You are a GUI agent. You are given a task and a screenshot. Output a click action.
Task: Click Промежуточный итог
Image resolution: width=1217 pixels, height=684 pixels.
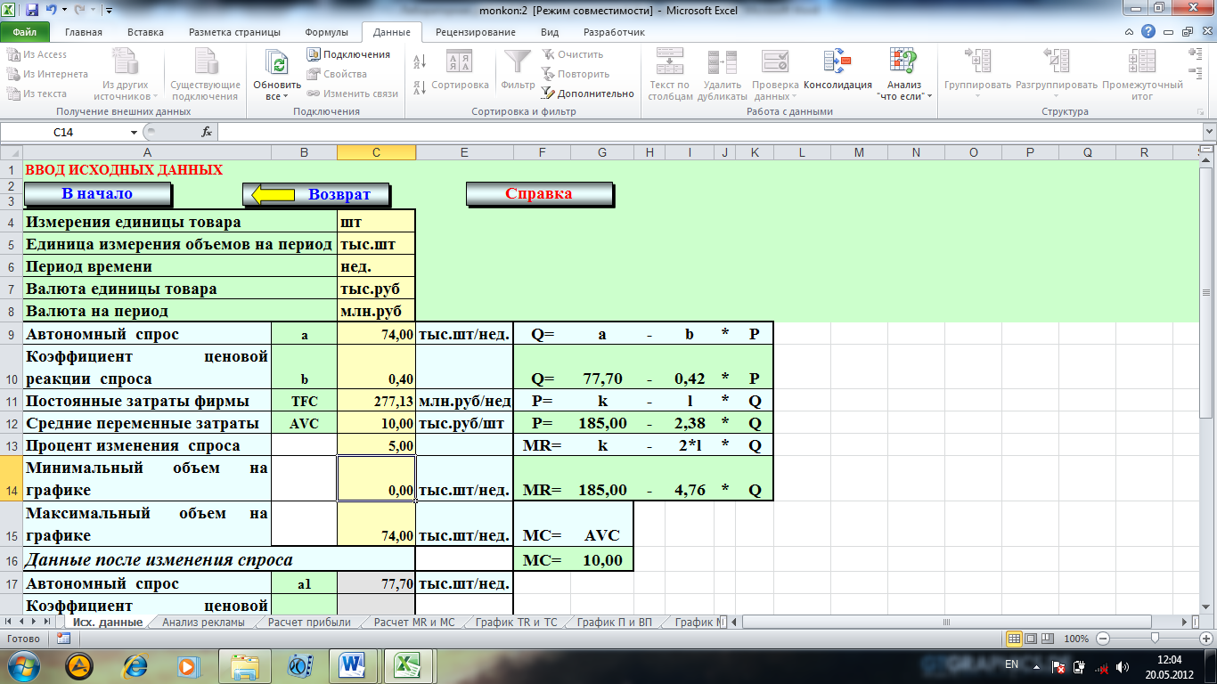(x=1142, y=75)
